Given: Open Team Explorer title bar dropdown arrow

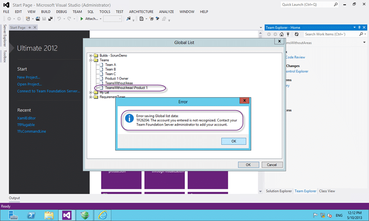Looking at the screenshot, I should [x=354, y=28].
